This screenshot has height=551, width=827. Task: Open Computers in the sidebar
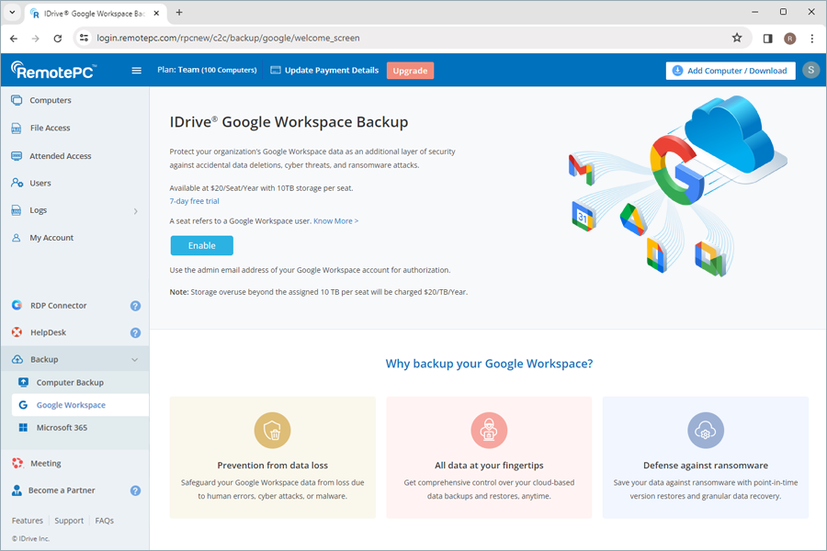pos(50,100)
